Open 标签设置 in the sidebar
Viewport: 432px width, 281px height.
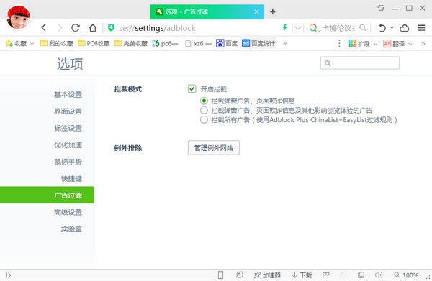tap(68, 128)
